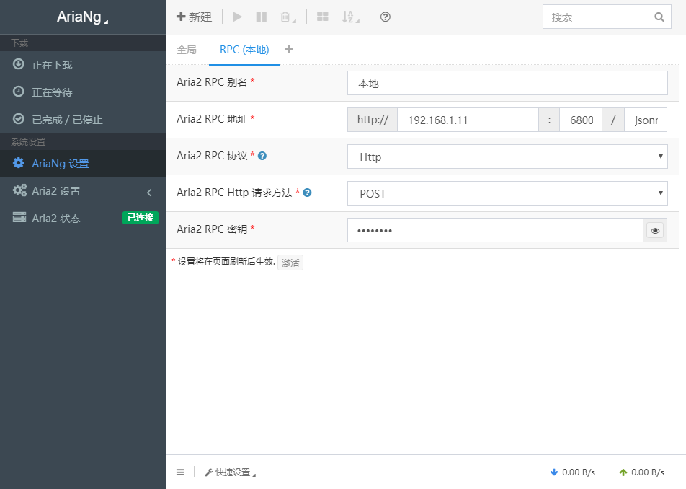Click the Aria2 RPC 密钥 password field
This screenshot has height=489, width=686.
495,230
